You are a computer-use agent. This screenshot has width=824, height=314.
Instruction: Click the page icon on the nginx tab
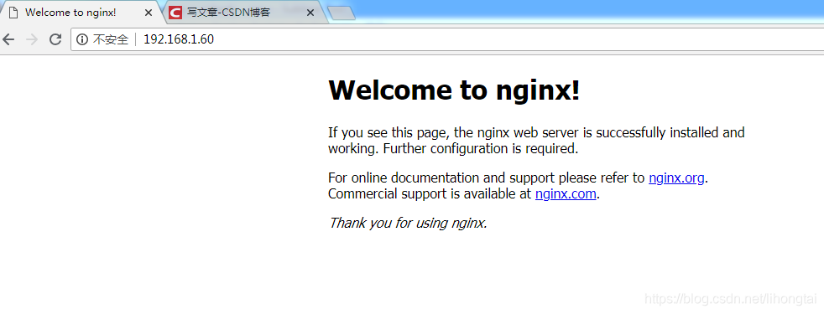pos(13,12)
